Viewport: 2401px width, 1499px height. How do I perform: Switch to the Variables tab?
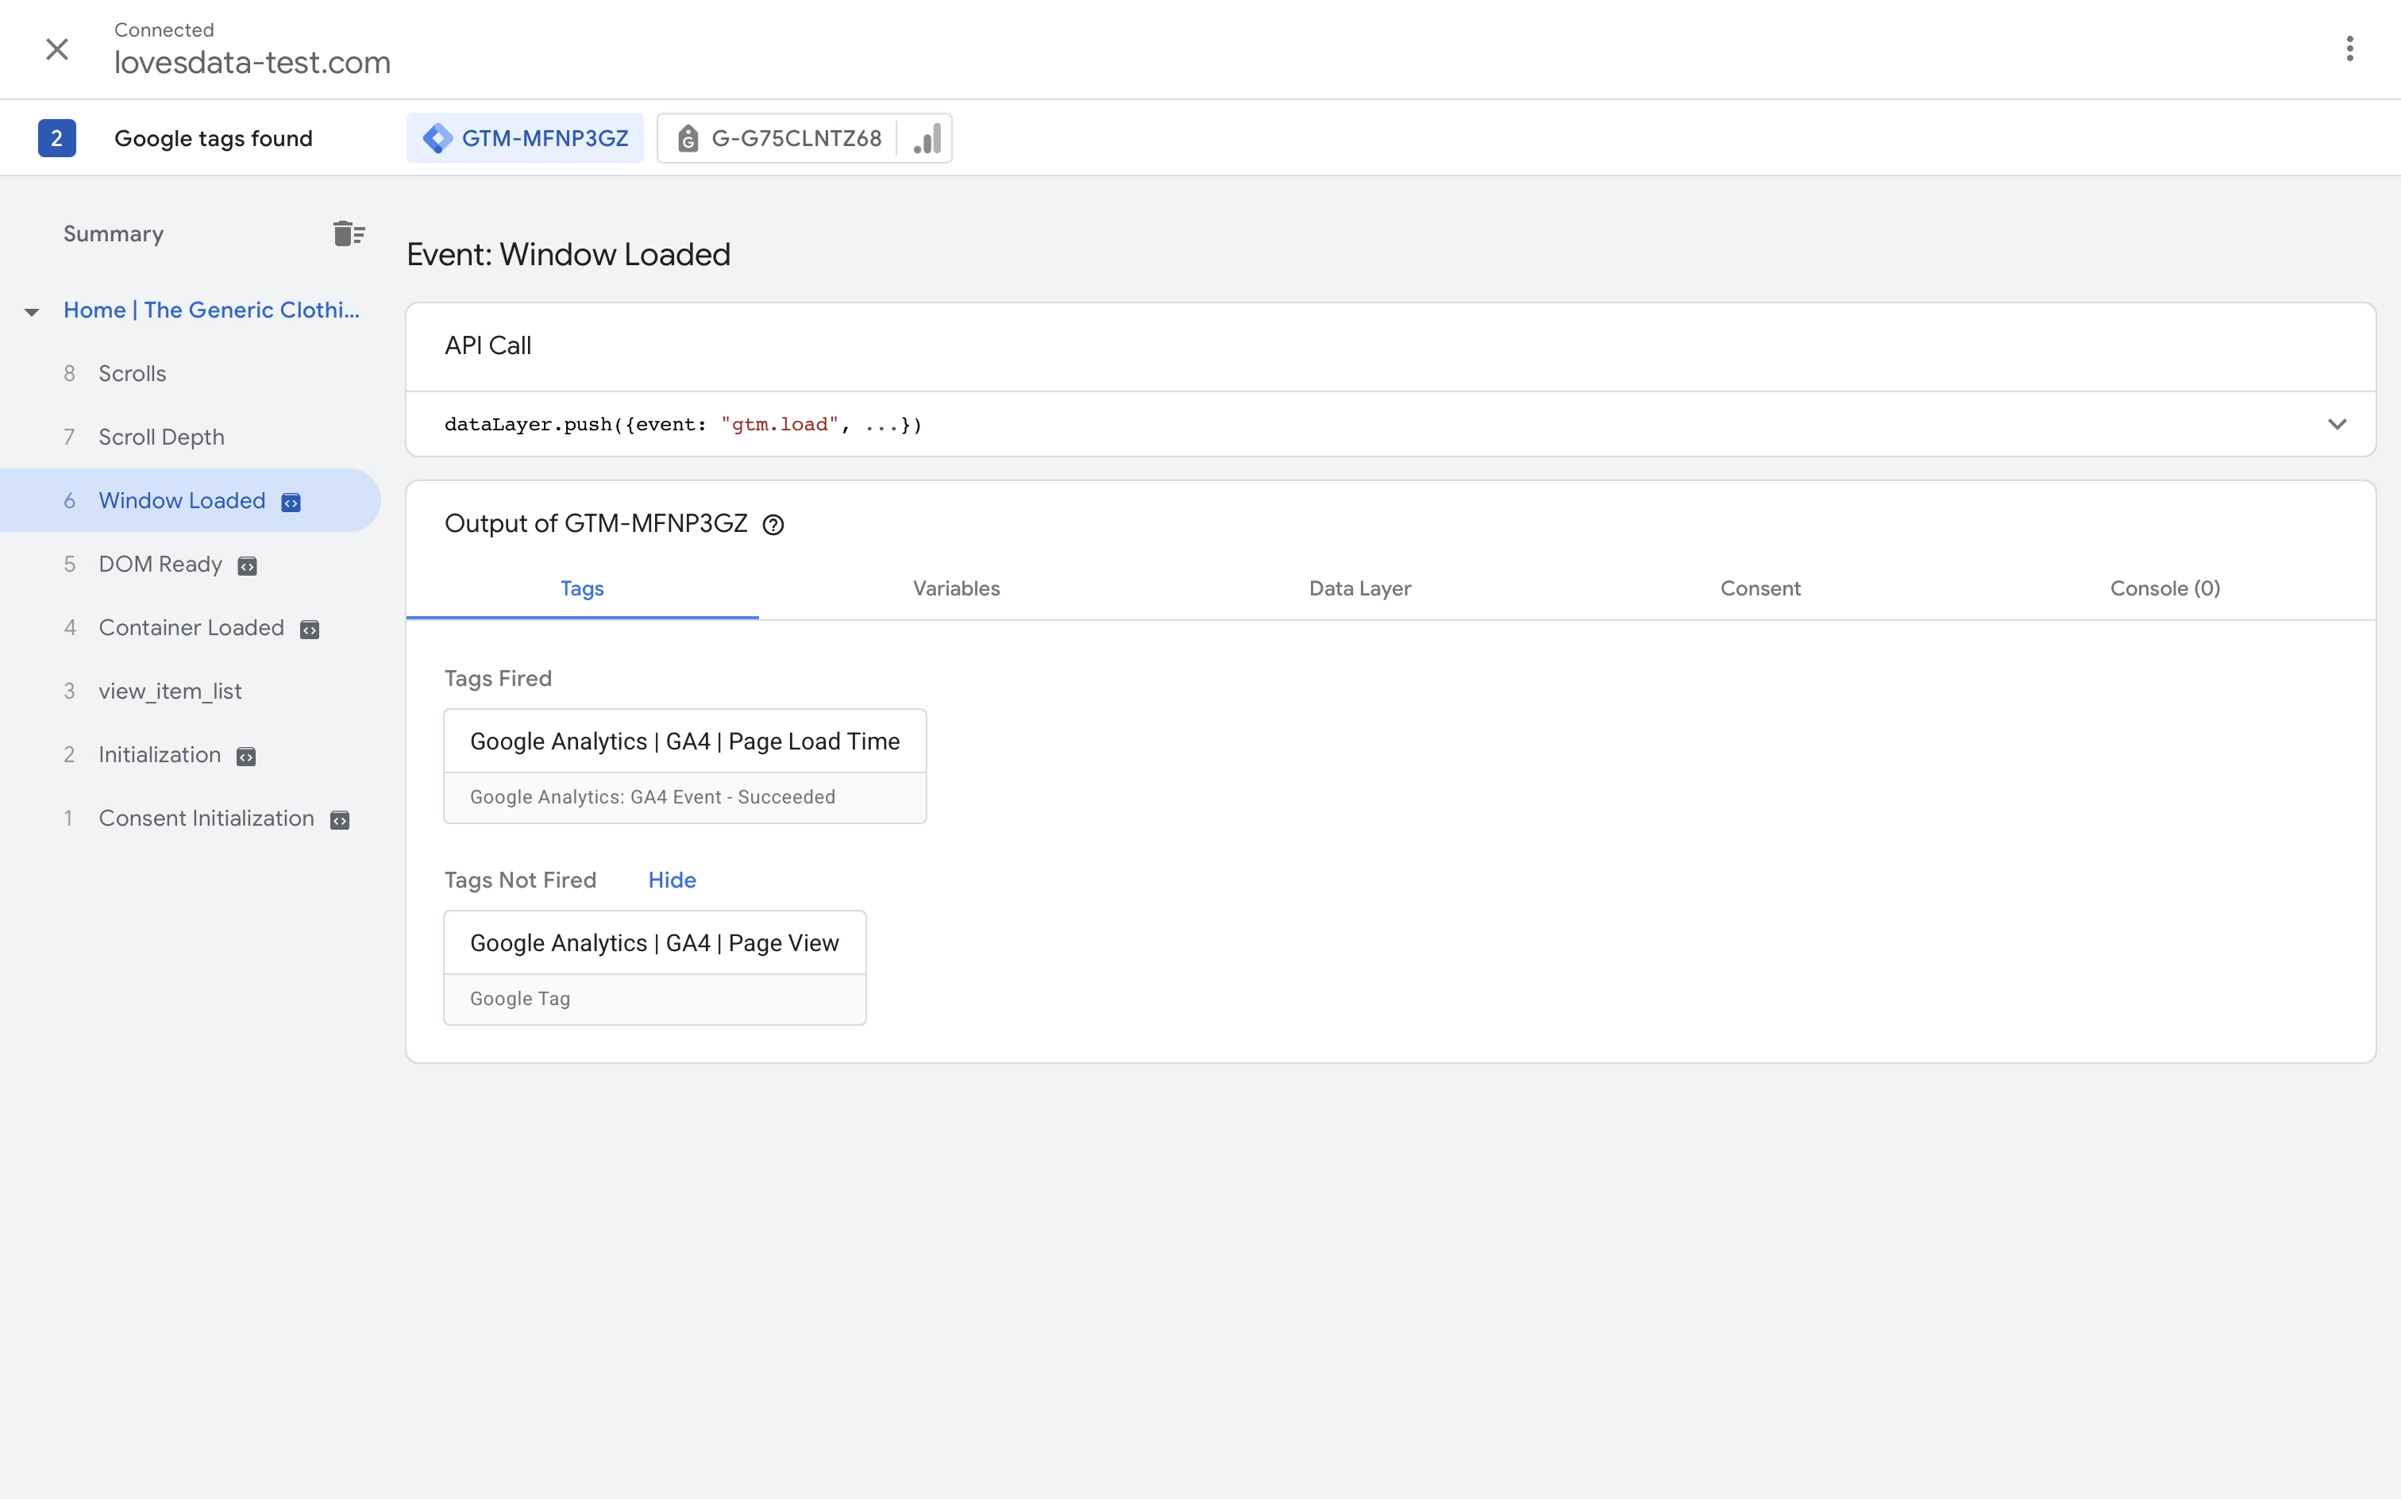(x=956, y=588)
